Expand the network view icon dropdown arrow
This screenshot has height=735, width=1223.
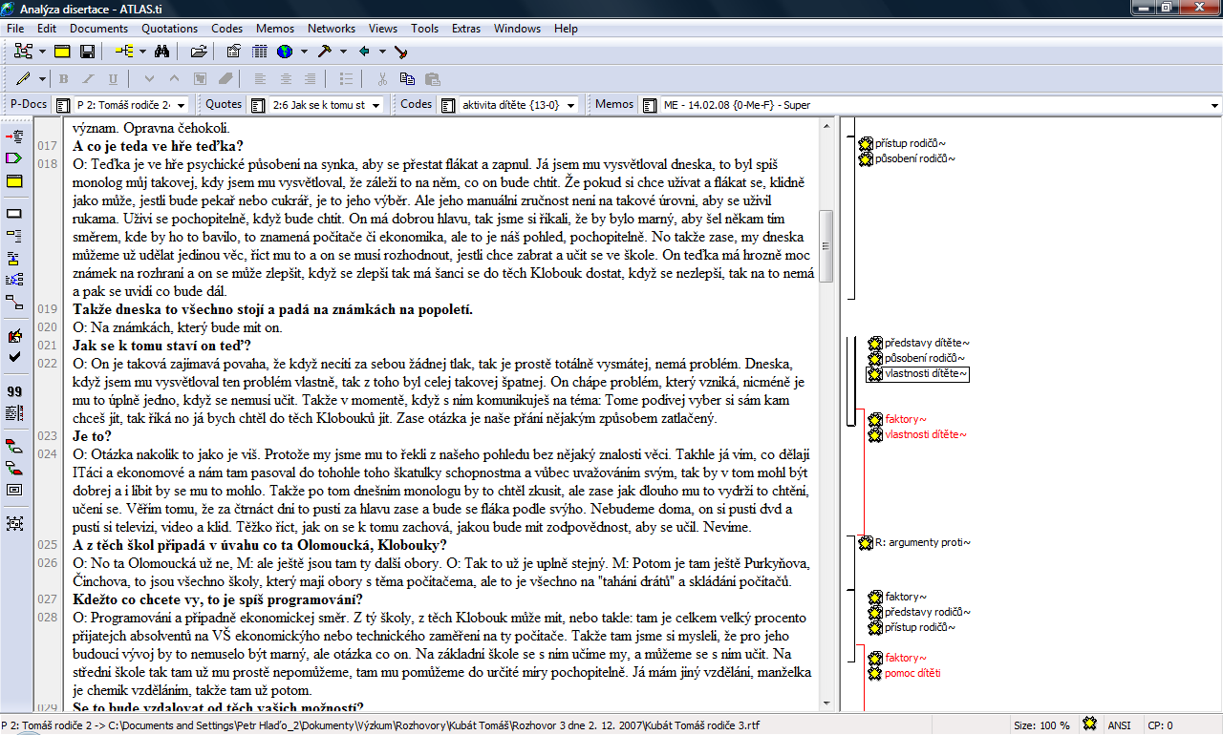coord(41,51)
